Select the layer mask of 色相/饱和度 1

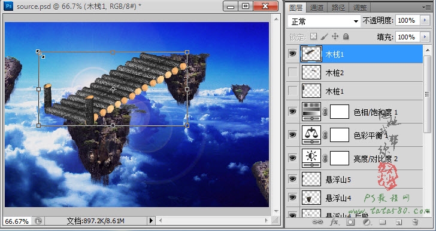tap(340, 112)
